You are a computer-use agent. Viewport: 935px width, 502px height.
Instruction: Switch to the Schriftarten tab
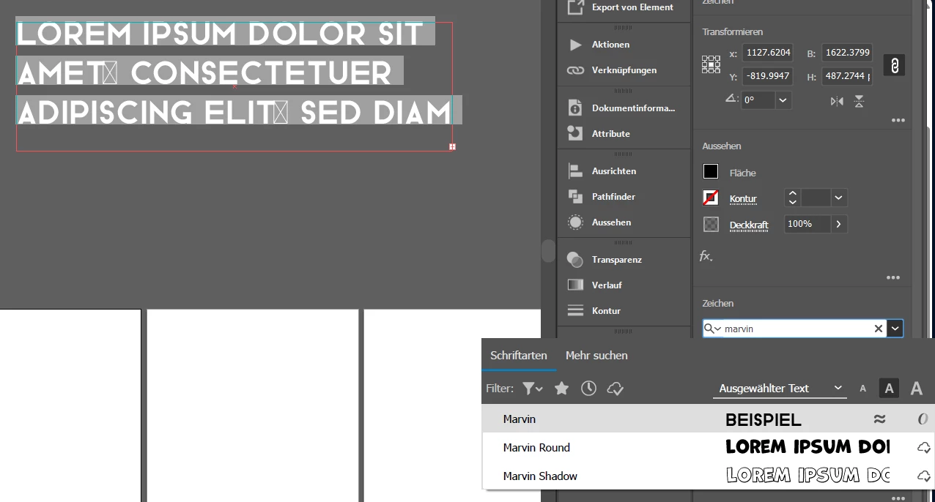(x=519, y=356)
